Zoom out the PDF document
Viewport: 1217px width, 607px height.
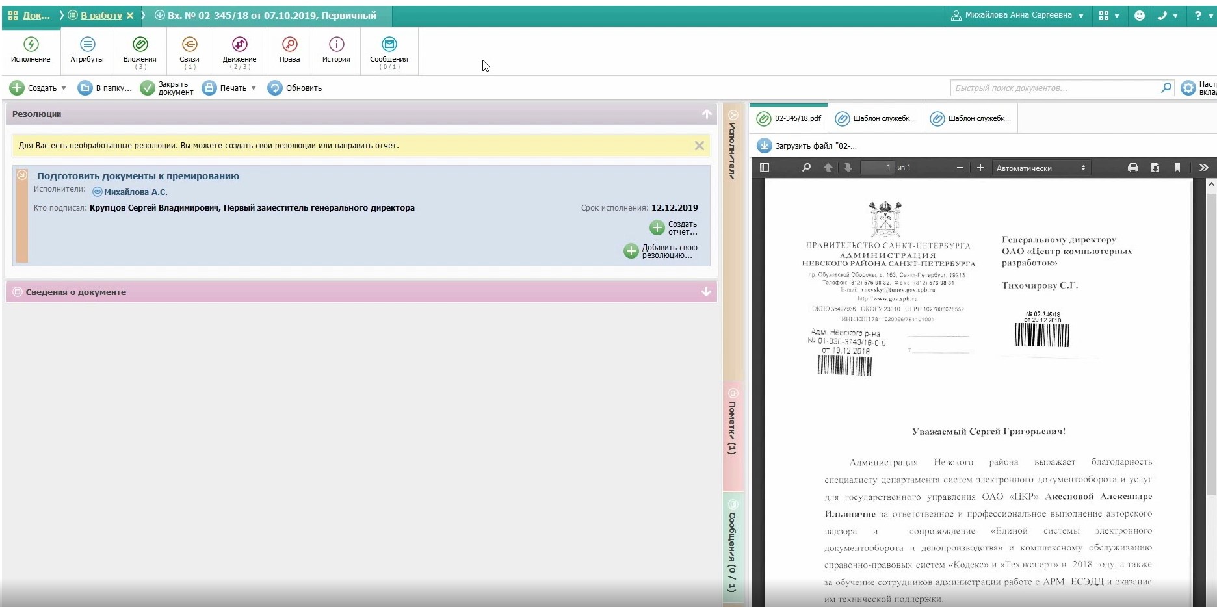(960, 168)
